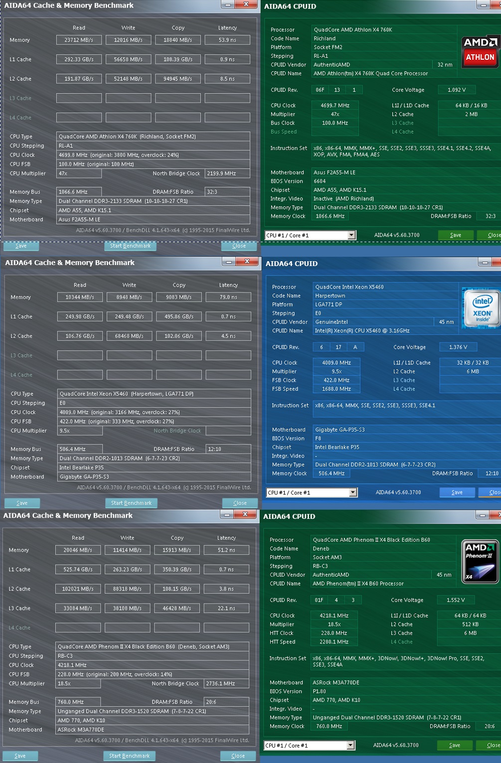501x763 pixels.
Task: Click the AMD Athlon logo in the CPUID window
Action: click(480, 50)
